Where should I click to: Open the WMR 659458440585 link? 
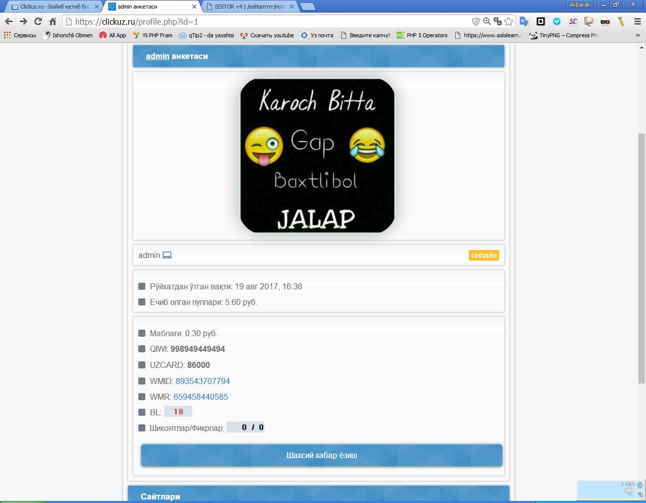coord(200,397)
